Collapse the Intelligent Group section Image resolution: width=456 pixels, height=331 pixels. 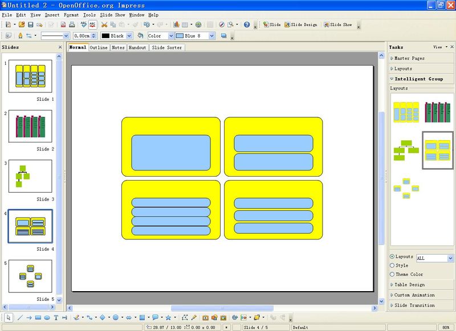pyautogui.click(x=421, y=79)
